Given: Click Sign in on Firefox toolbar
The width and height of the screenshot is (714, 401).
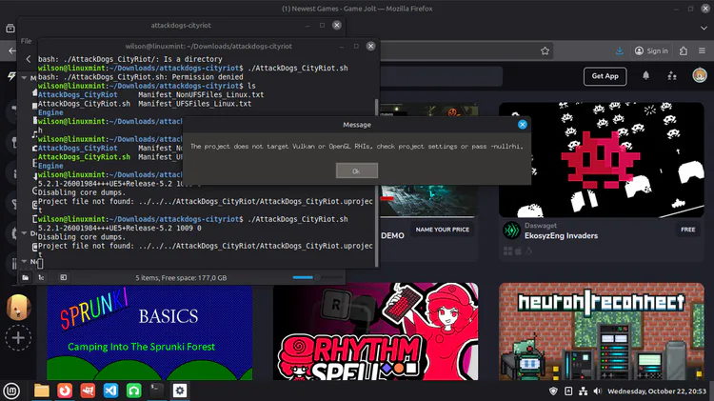Looking at the screenshot, I should (651, 51).
